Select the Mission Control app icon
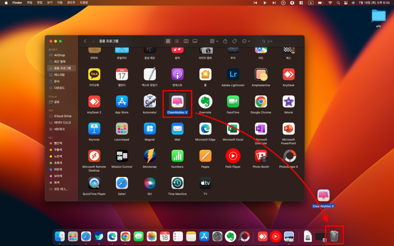 point(122,156)
